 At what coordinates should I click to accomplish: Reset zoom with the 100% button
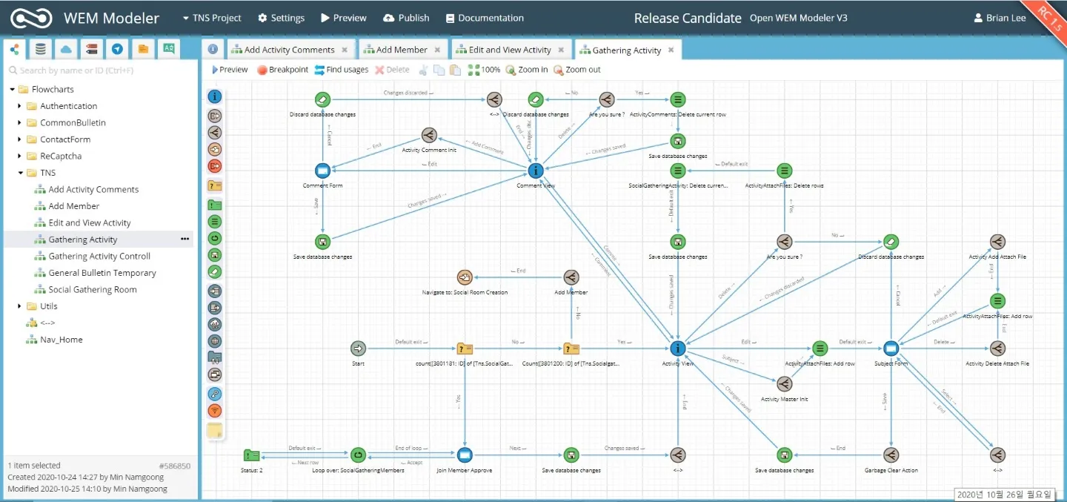pyautogui.click(x=484, y=70)
